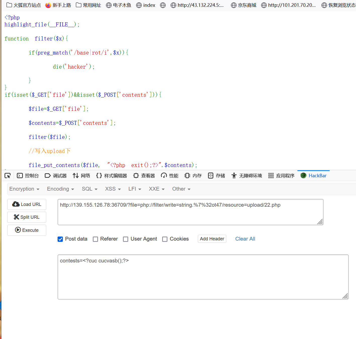Click the URL field resize handle
The width and height of the screenshot is (356, 339).
pyautogui.click(x=320, y=222)
